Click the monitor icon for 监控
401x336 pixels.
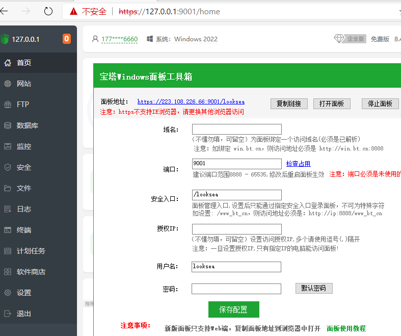8,146
